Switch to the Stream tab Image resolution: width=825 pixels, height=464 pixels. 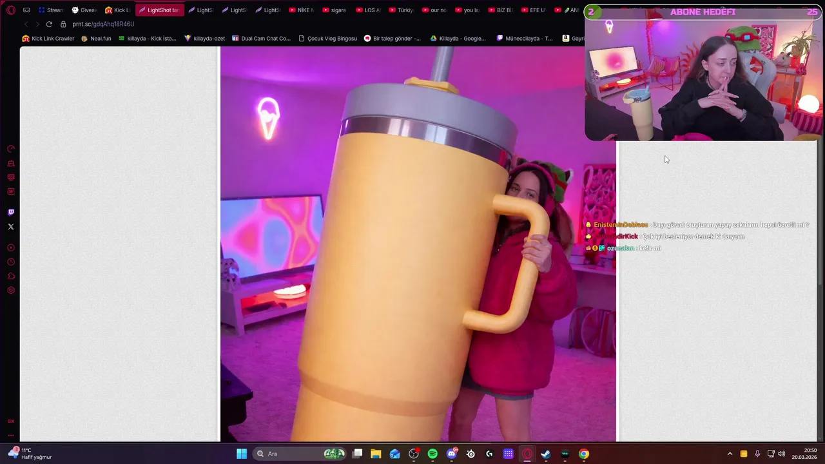(50, 10)
